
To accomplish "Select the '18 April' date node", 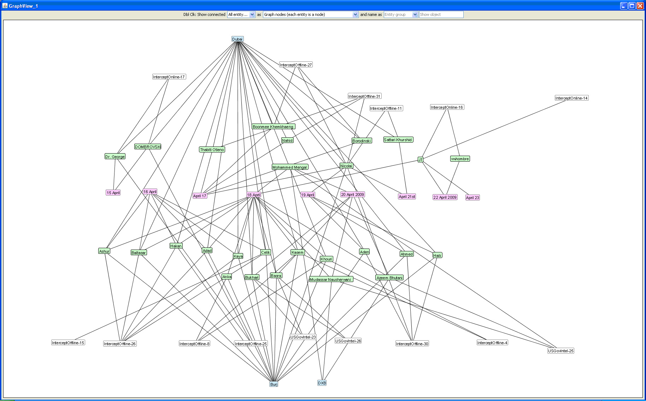I will pyautogui.click(x=254, y=195).
